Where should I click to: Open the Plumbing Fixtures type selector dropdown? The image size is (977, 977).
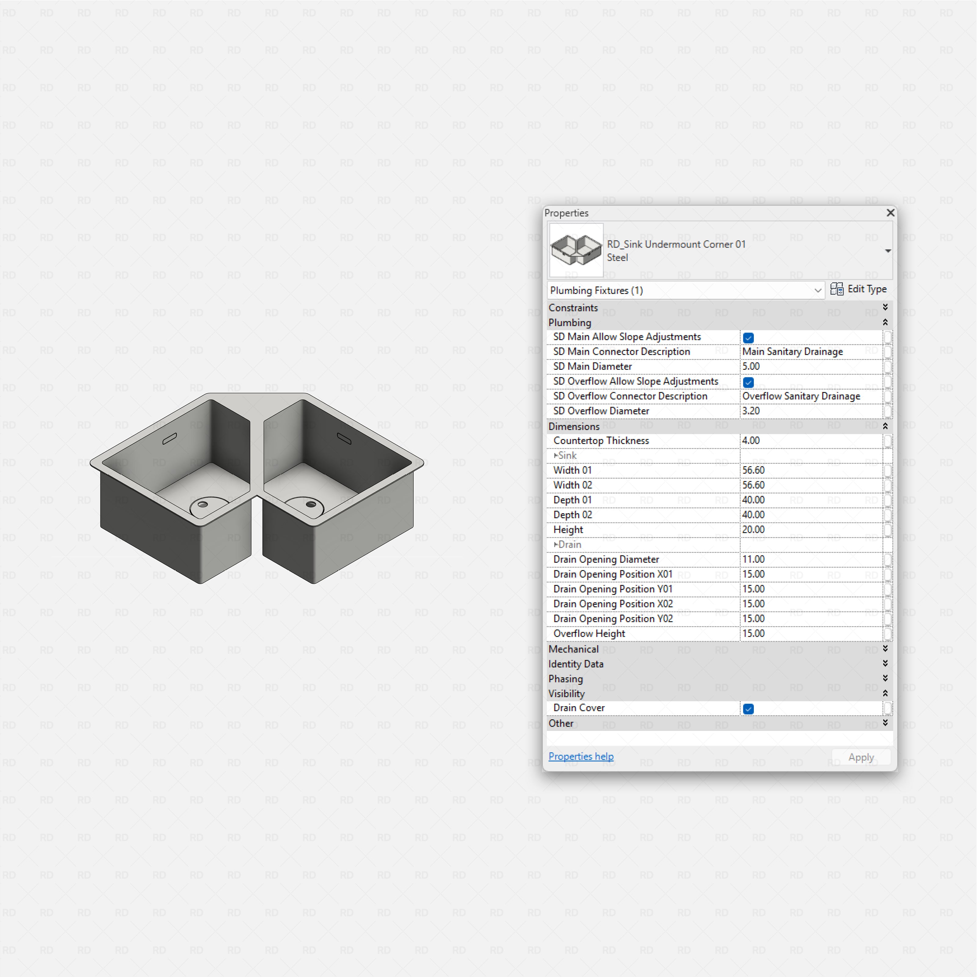pos(818,290)
